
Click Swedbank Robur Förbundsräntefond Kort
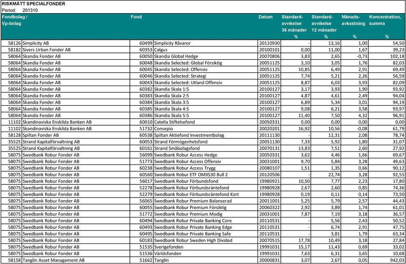(x=197, y=195)
